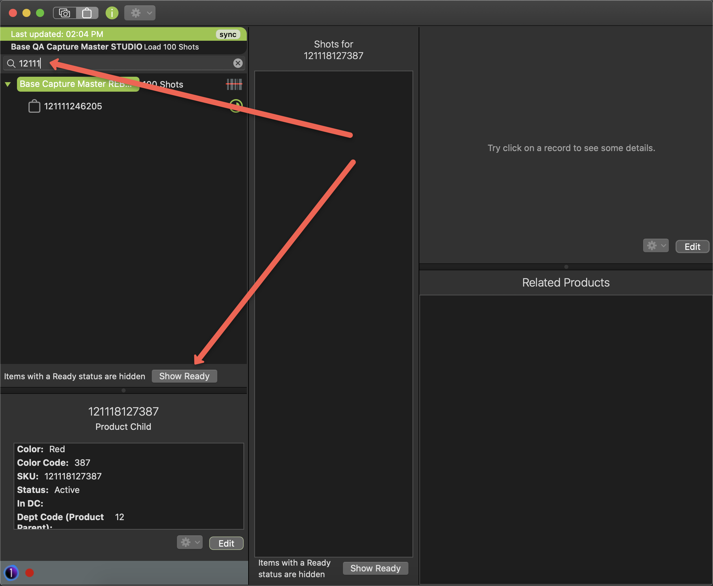
Task: Click Load 100 Shots link
Action: tap(171, 47)
